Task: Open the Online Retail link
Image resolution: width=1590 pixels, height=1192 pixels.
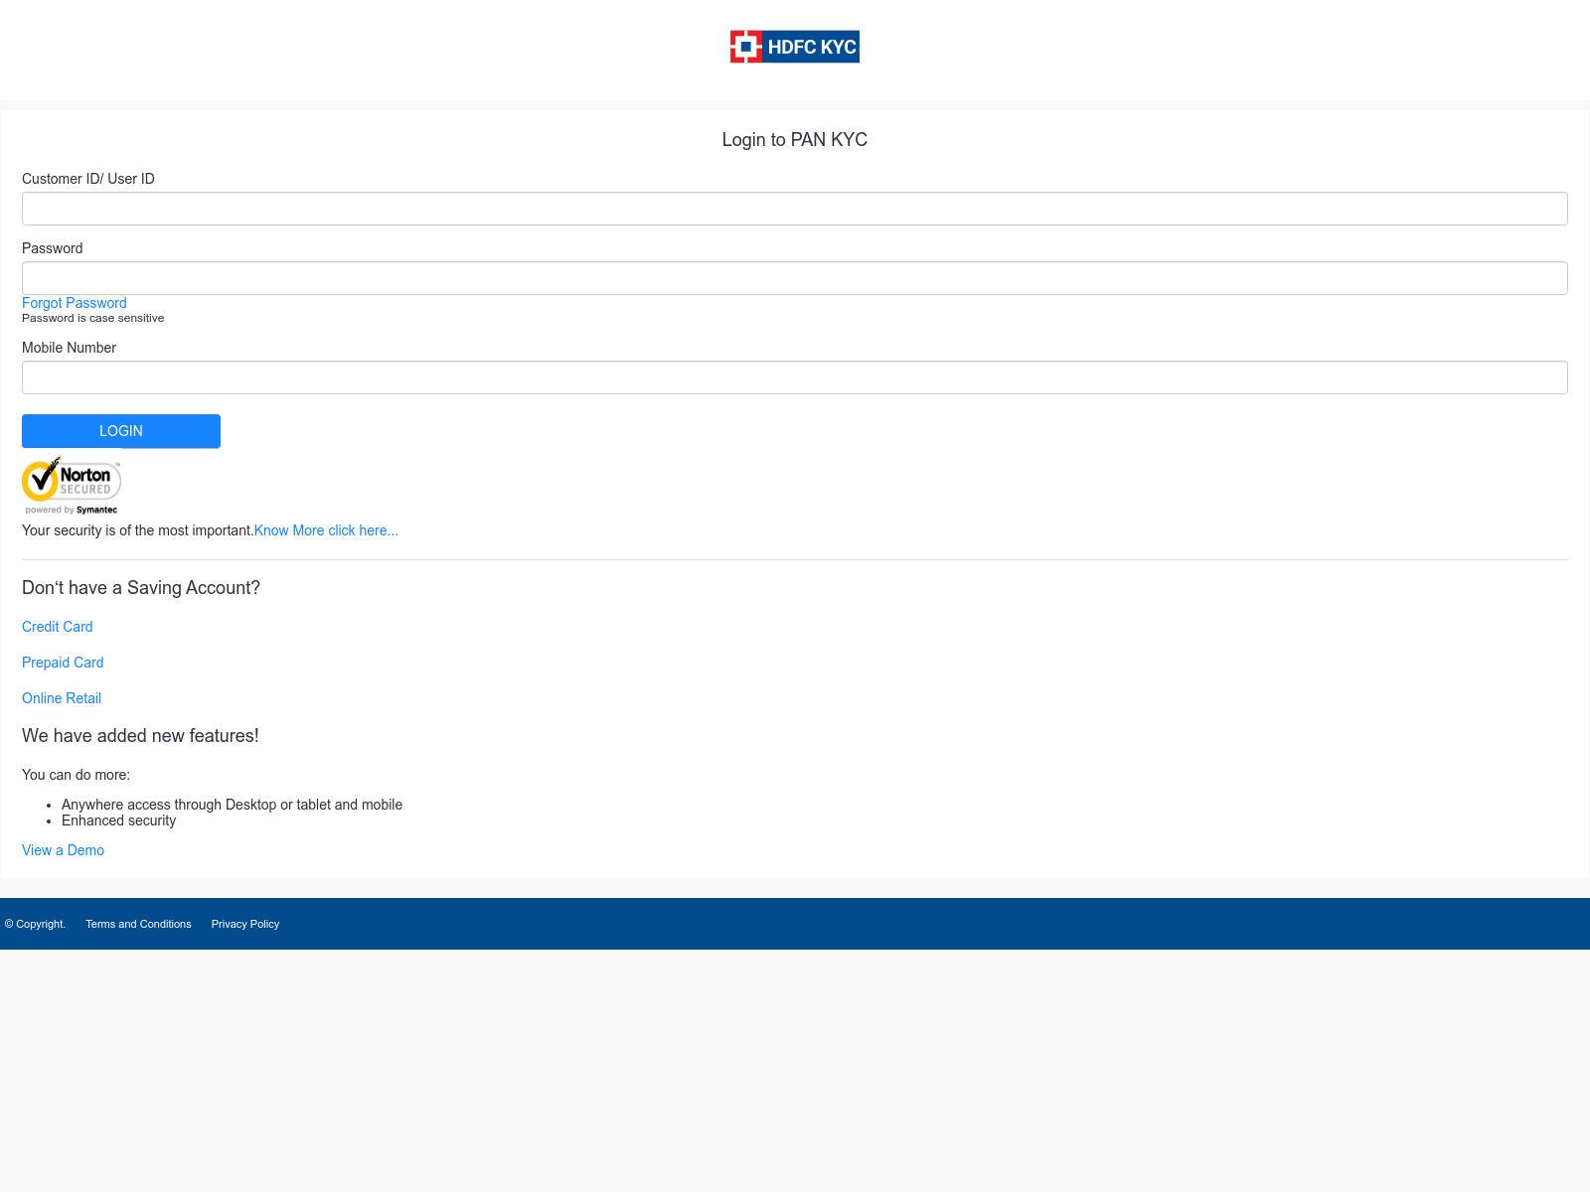Action: click(62, 698)
